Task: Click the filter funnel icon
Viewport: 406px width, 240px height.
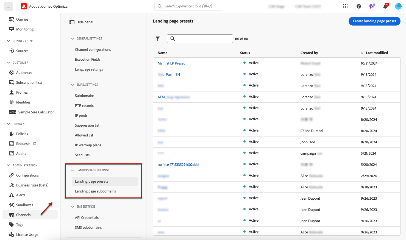Action: (x=158, y=39)
